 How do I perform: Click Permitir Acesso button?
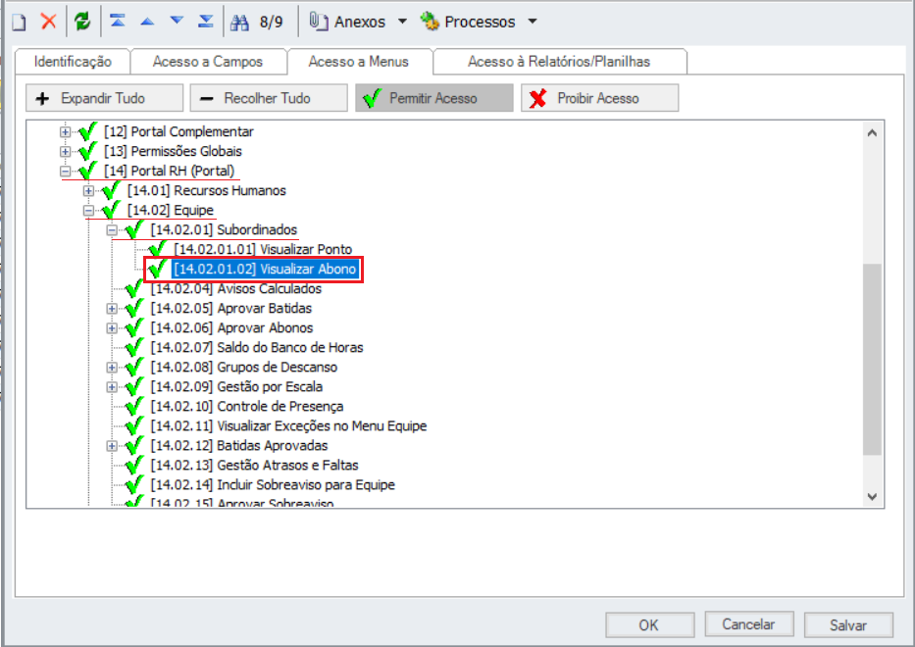pyautogui.click(x=434, y=98)
